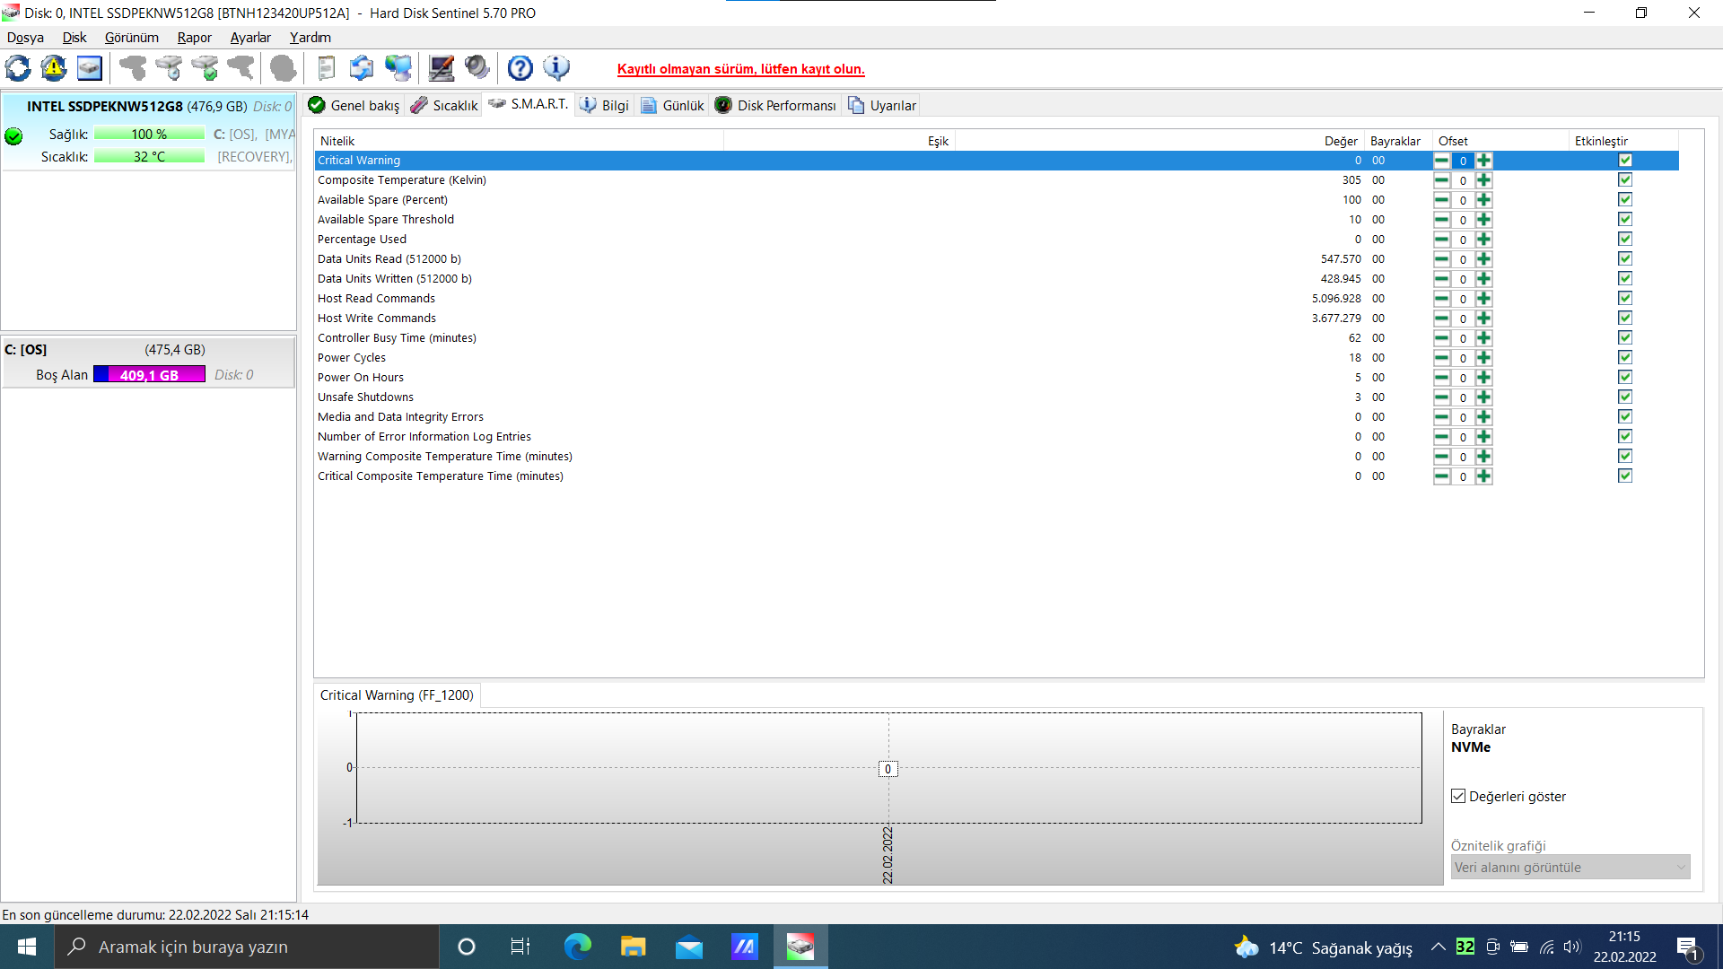Image resolution: width=1723 pixels, height=969 pixels.
Task: Click plus offset icon for Composite Temperature
Action: [1484, 180]
